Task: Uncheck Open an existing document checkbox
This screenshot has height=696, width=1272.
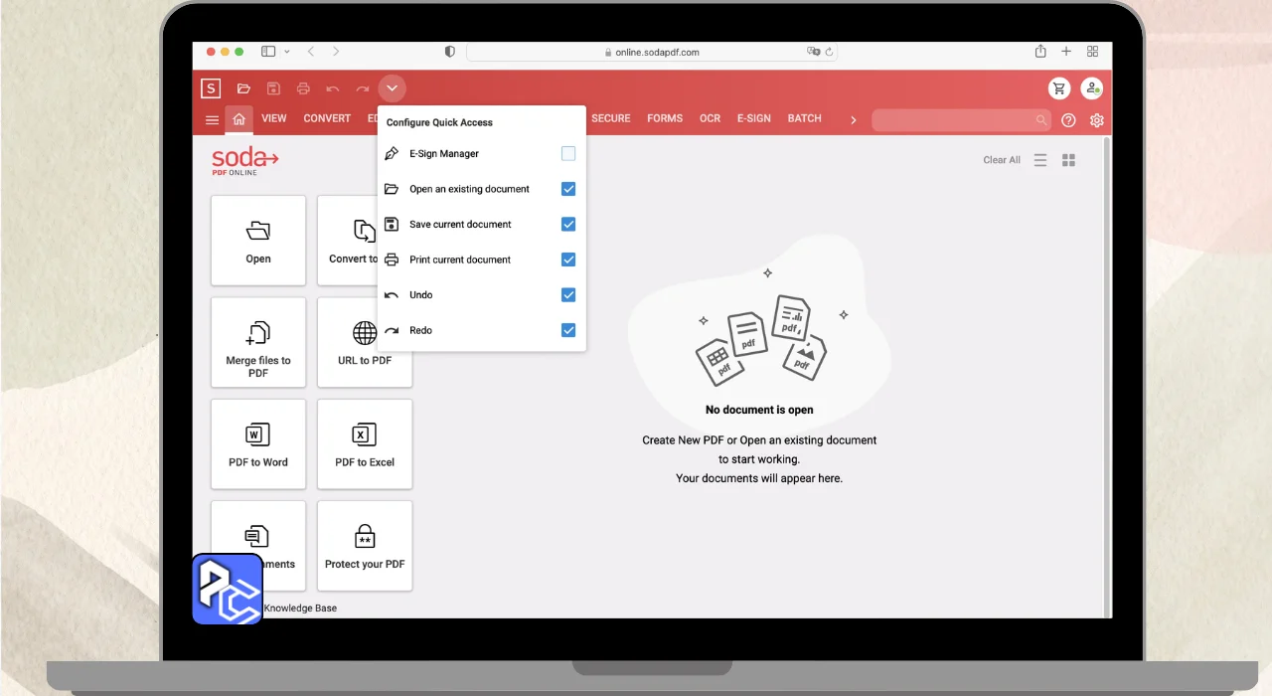Action: point(568,189)
